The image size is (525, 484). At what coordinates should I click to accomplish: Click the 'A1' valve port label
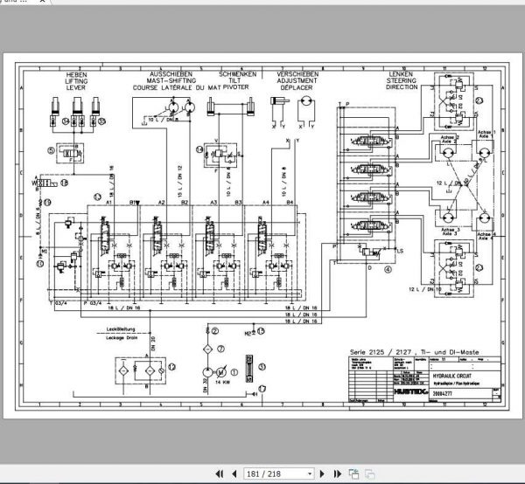pos(108,203)
